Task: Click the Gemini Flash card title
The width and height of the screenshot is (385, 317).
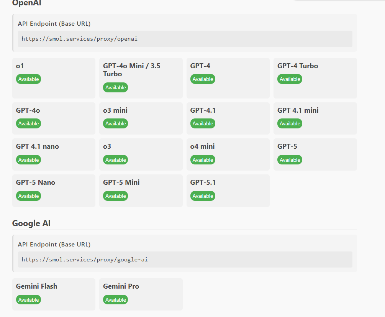Action: pyautogui.click(x=37, y=286)
